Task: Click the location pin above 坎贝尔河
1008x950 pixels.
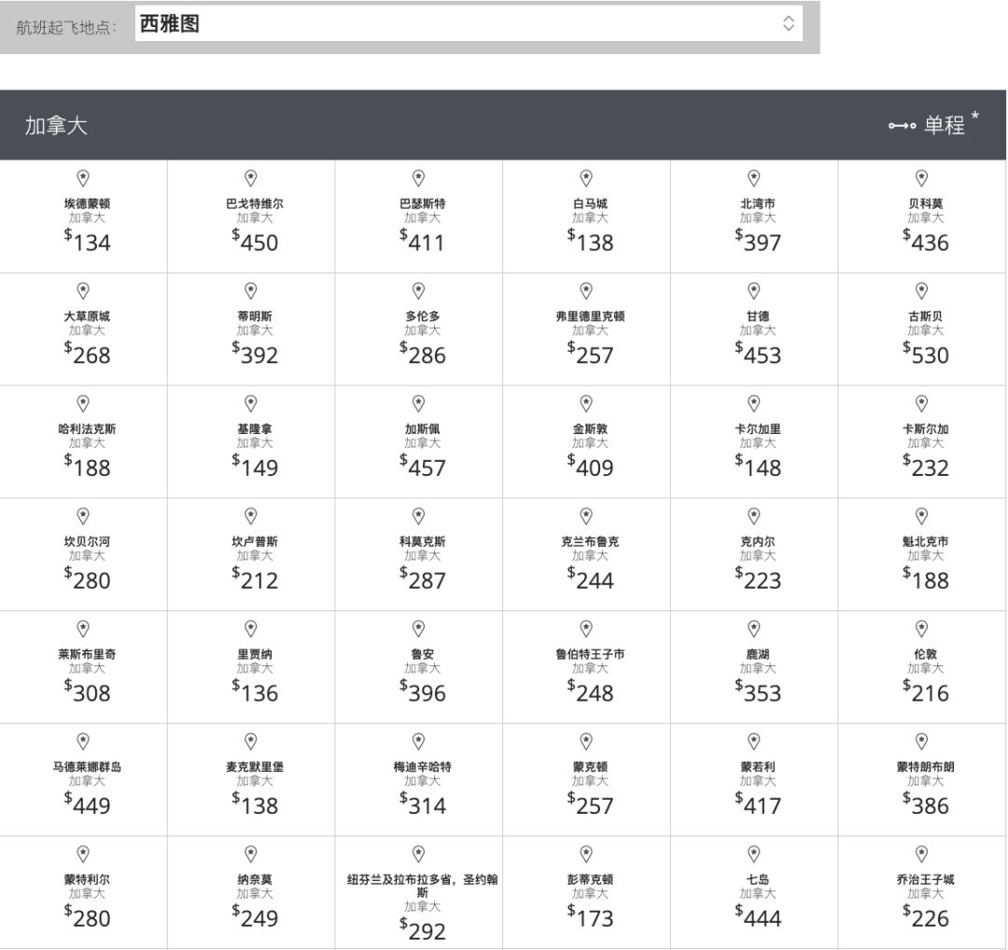Action: pyautogui.click(x=83, y=516)
